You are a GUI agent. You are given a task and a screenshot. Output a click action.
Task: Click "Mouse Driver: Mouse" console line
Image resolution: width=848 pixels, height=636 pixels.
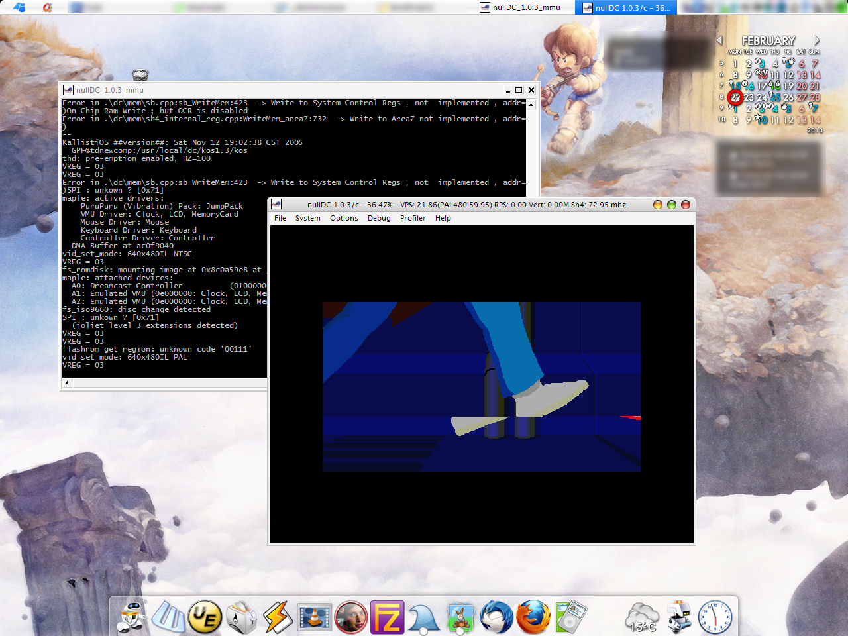pos(125,222)
